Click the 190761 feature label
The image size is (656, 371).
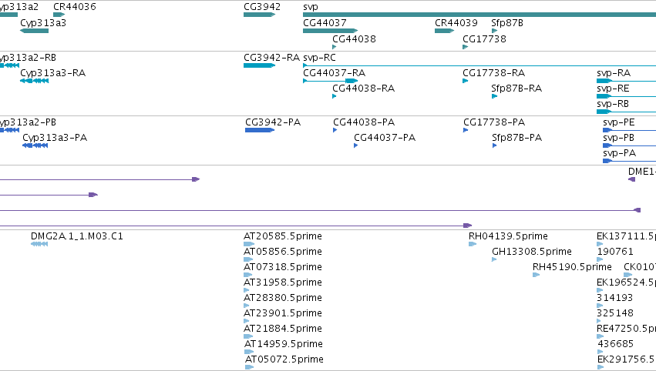(x=615, y=252)
